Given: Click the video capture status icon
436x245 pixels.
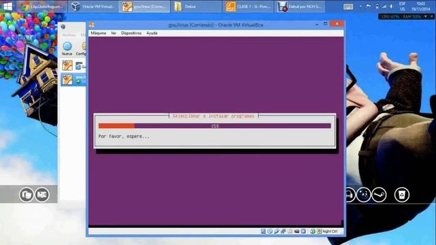Looking at the screenshot, I should click(x=296, y=231).
